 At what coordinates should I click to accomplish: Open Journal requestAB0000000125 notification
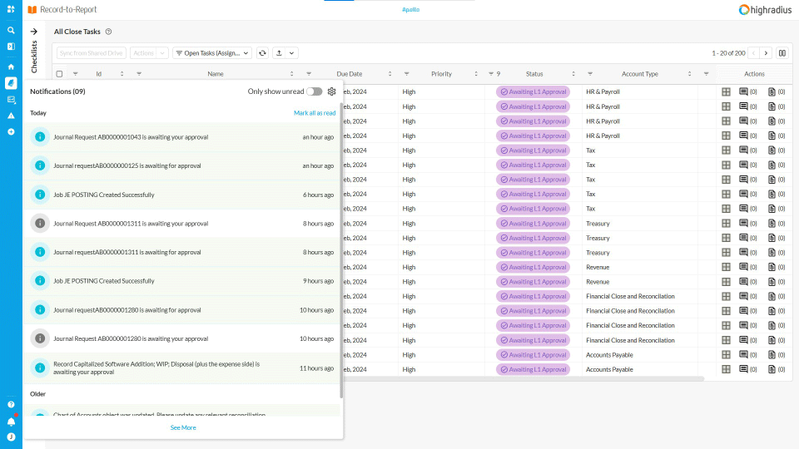click(x=182, y=165)
